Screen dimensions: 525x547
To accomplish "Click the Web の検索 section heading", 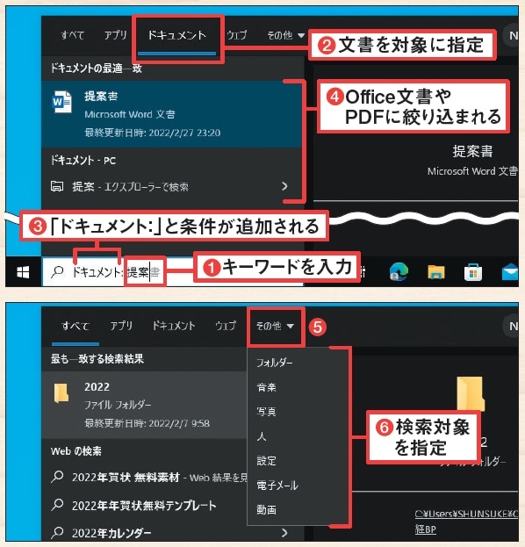I will tap(76, 451).
